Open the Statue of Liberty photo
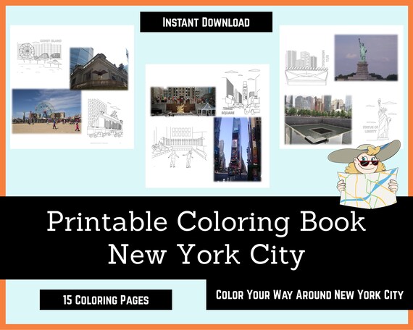 366,58
